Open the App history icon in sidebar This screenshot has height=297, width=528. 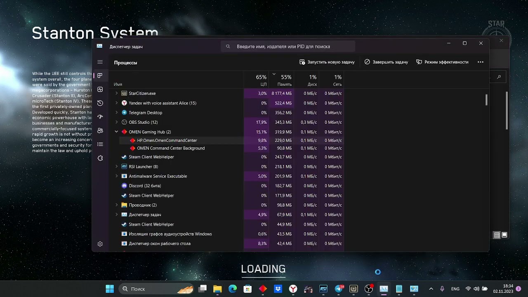[100, 103]
